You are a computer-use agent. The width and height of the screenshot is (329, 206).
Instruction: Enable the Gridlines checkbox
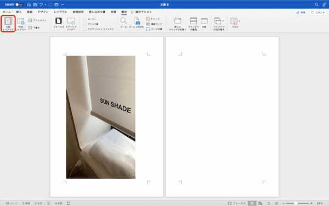click(x=85, y=24)
